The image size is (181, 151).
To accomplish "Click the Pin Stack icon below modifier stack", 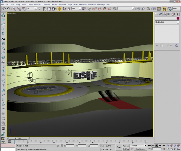I will click(x=157, y=46).
